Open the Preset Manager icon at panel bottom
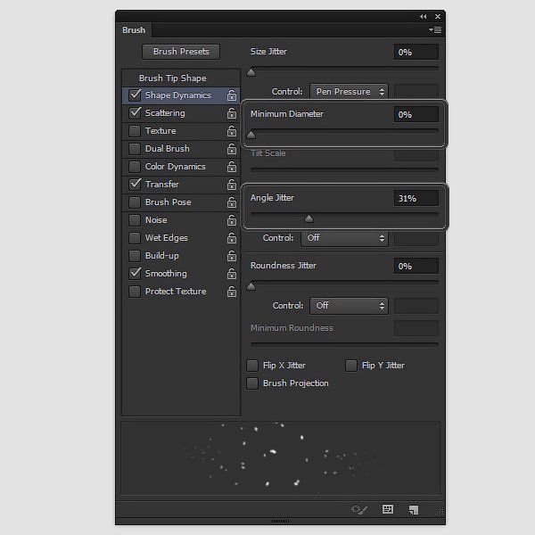This screenshot has width=535, height=535. (x=388, y=509)
